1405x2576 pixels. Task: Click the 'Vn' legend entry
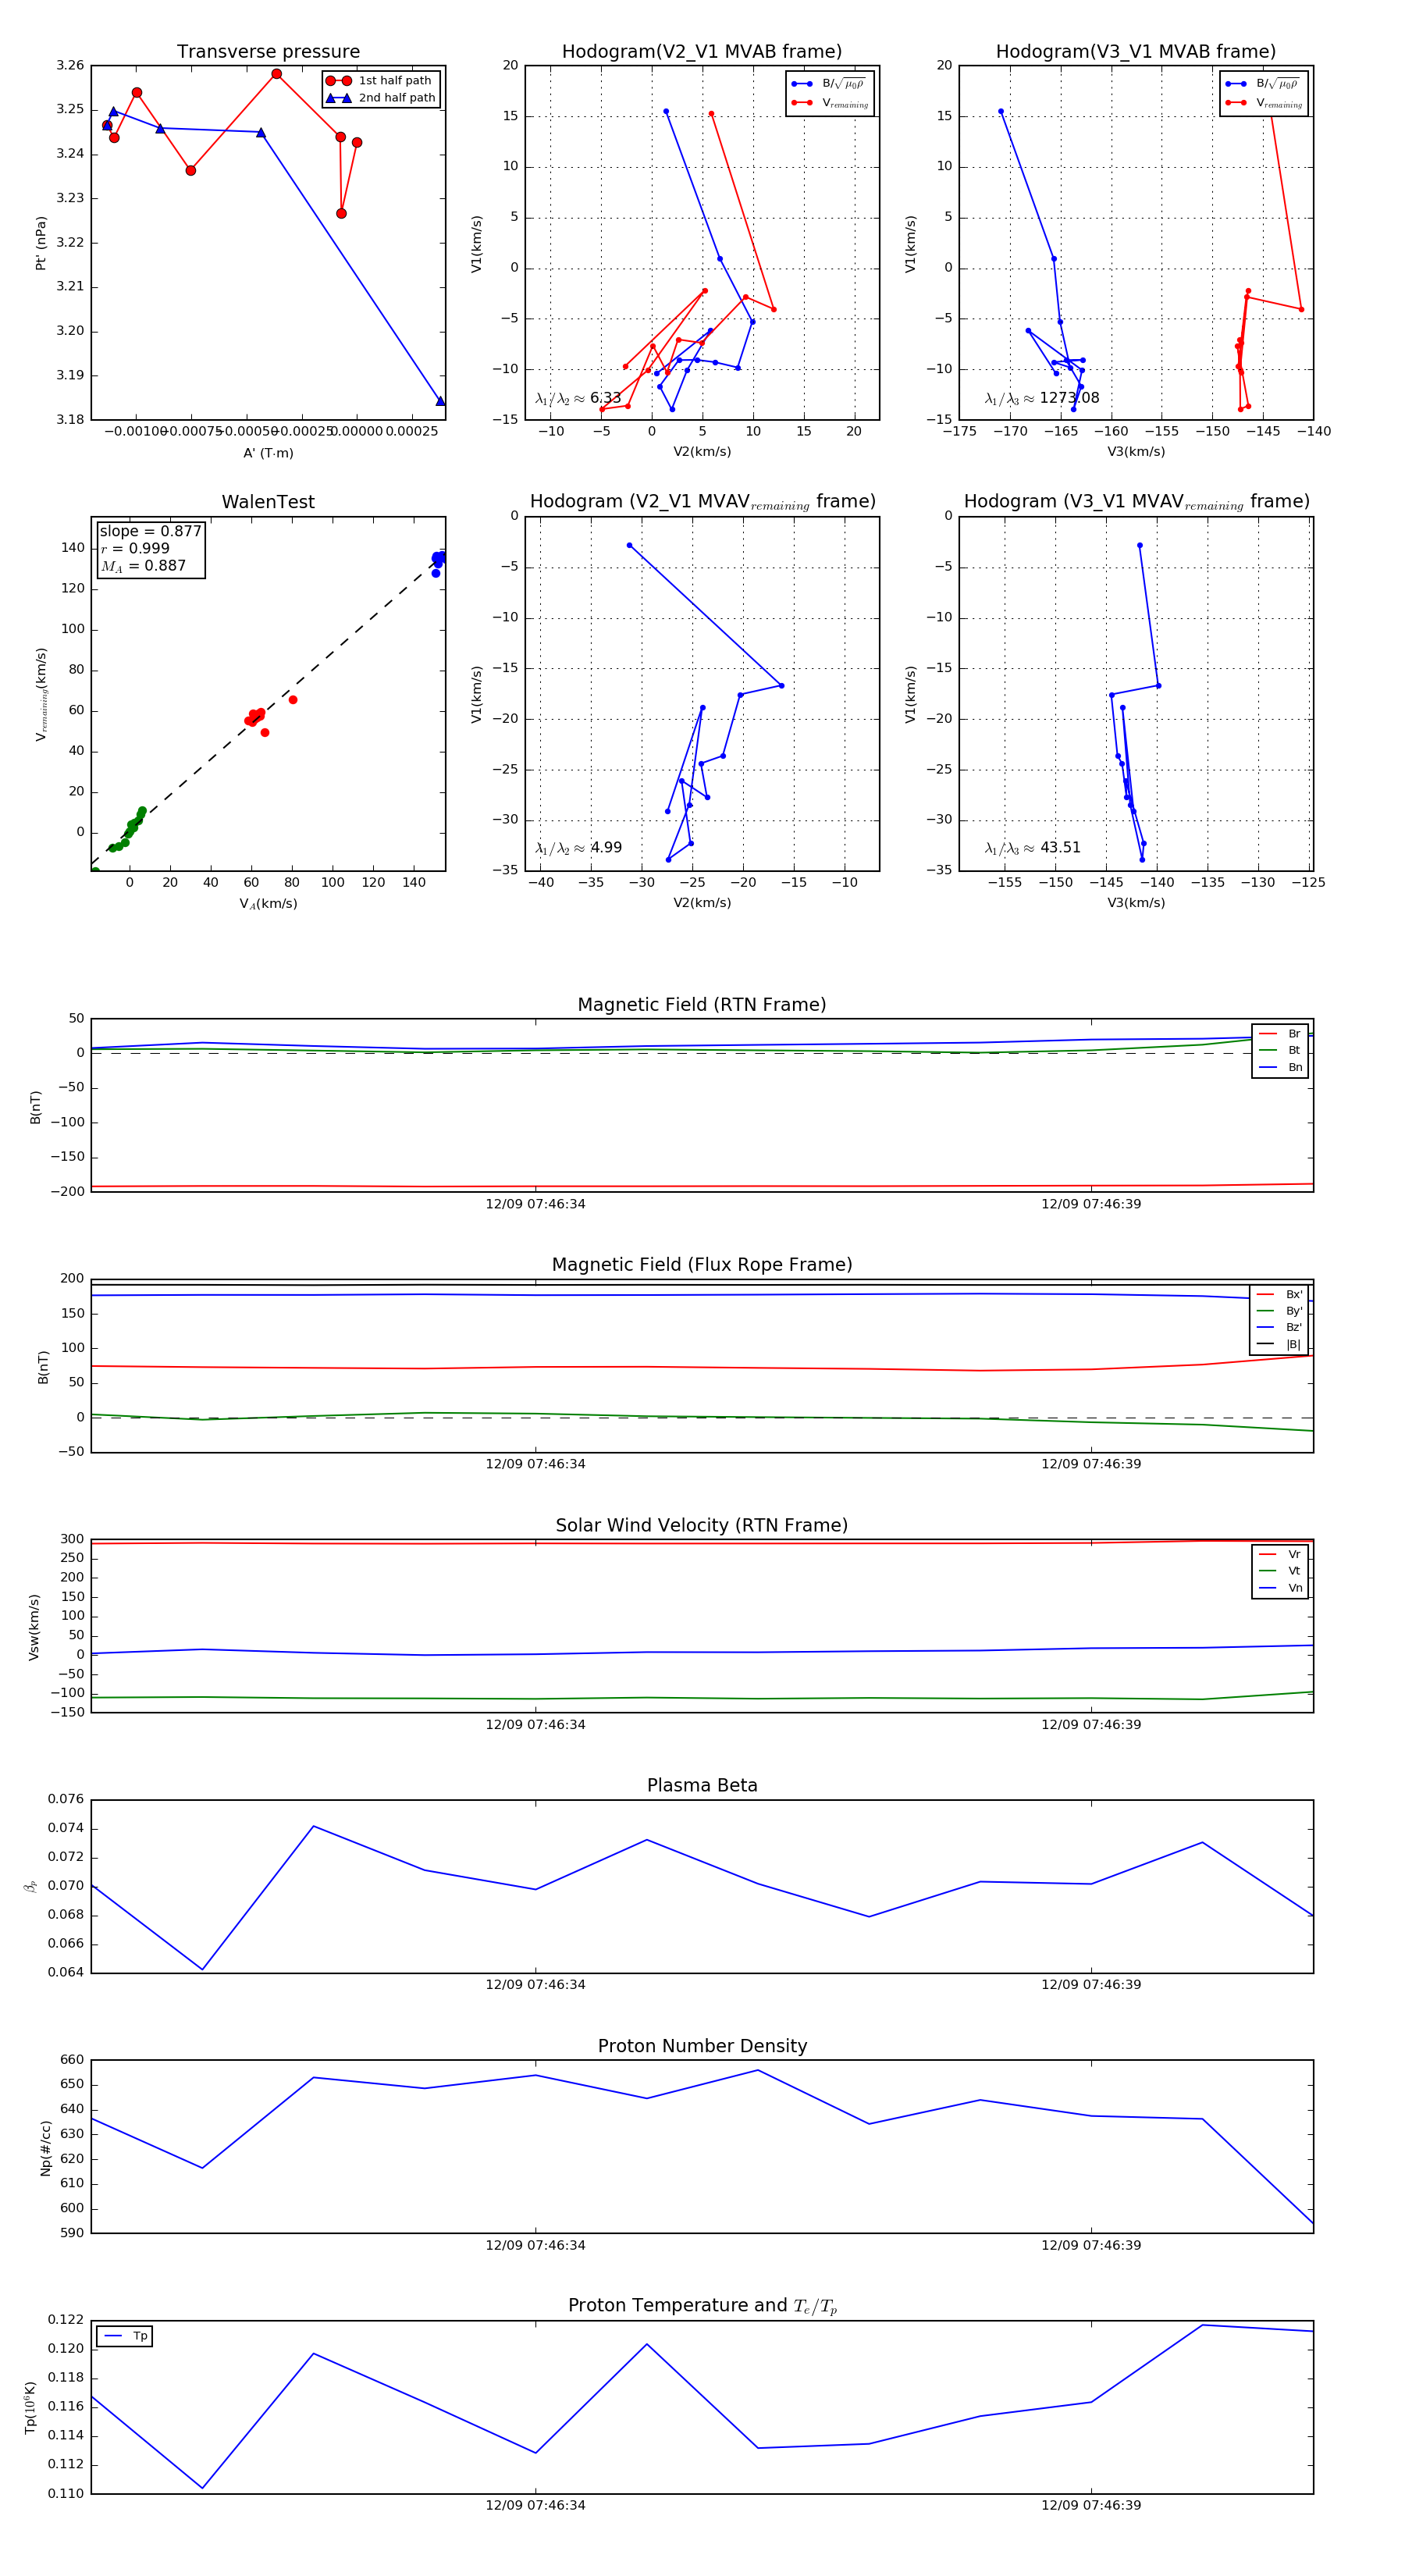[1281, 1588]
